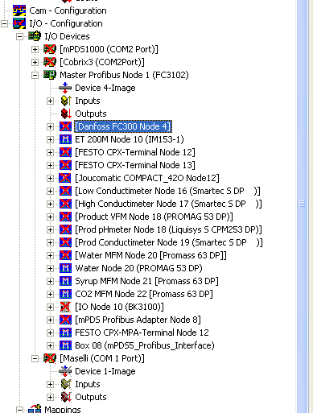Expand the Danfoss FC300 Node 4 item
The height and width of the screenshot is (413, 313).
point(50,126)
